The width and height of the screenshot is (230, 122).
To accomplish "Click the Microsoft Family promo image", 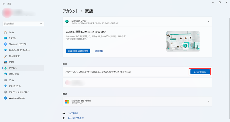I will pos(183,41).
